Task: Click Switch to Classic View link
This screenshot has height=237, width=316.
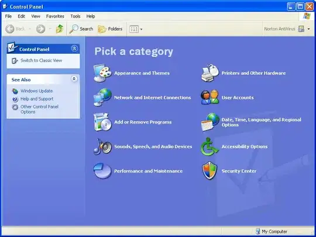Action: pyautogui.click(x=42, y=60)
